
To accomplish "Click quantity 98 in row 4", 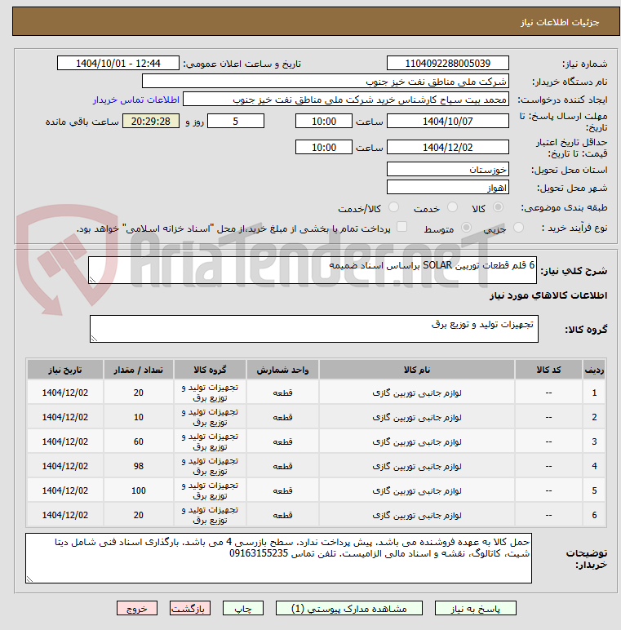I will pos(139,466).
